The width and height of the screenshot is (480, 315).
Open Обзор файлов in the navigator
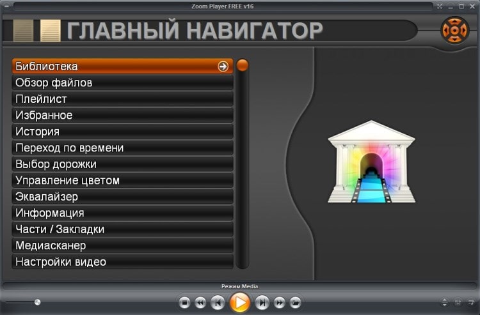pos(122,82)
